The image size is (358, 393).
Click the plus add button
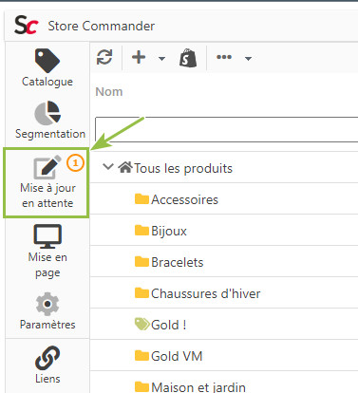pos(139,57)
